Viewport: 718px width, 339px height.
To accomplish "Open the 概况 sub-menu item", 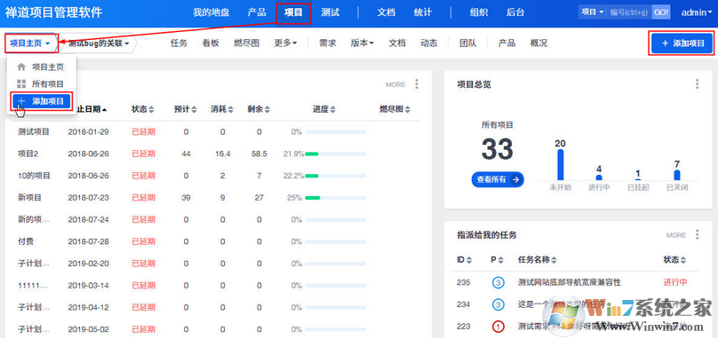I will point(538,43).
